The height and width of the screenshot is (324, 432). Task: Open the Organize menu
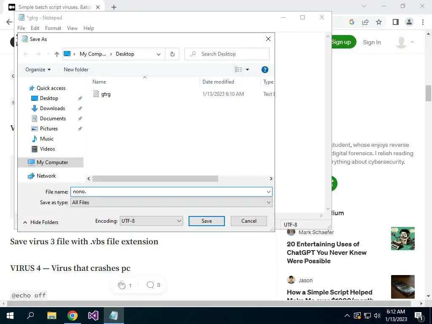pyautogui.click(x=38, y=70)
